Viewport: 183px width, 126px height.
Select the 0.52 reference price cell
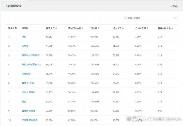click(x=160, y=64)
